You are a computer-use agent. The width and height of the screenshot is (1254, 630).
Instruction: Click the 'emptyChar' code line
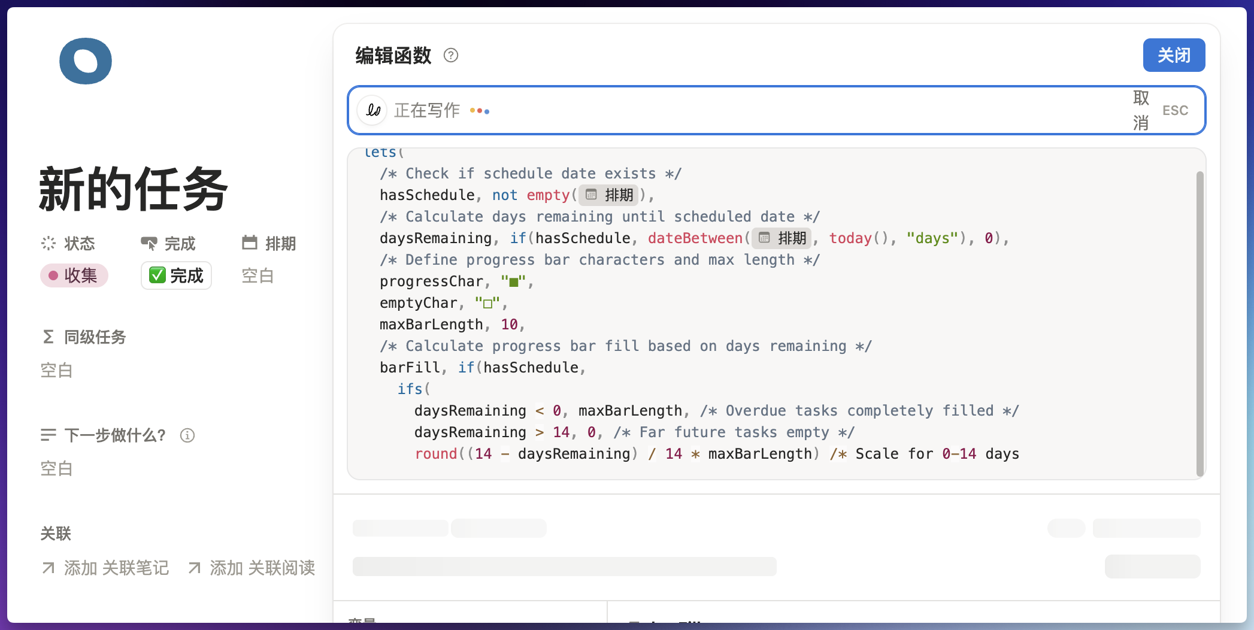coord(444,303)
